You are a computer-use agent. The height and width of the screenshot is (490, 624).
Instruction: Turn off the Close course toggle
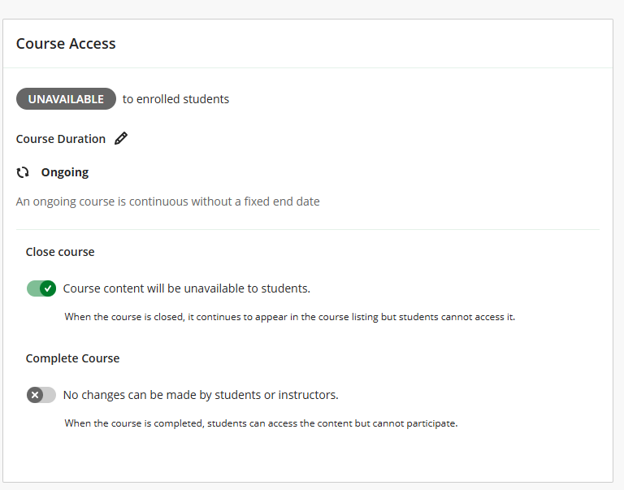pyautogui.click(x=41, y=288)
